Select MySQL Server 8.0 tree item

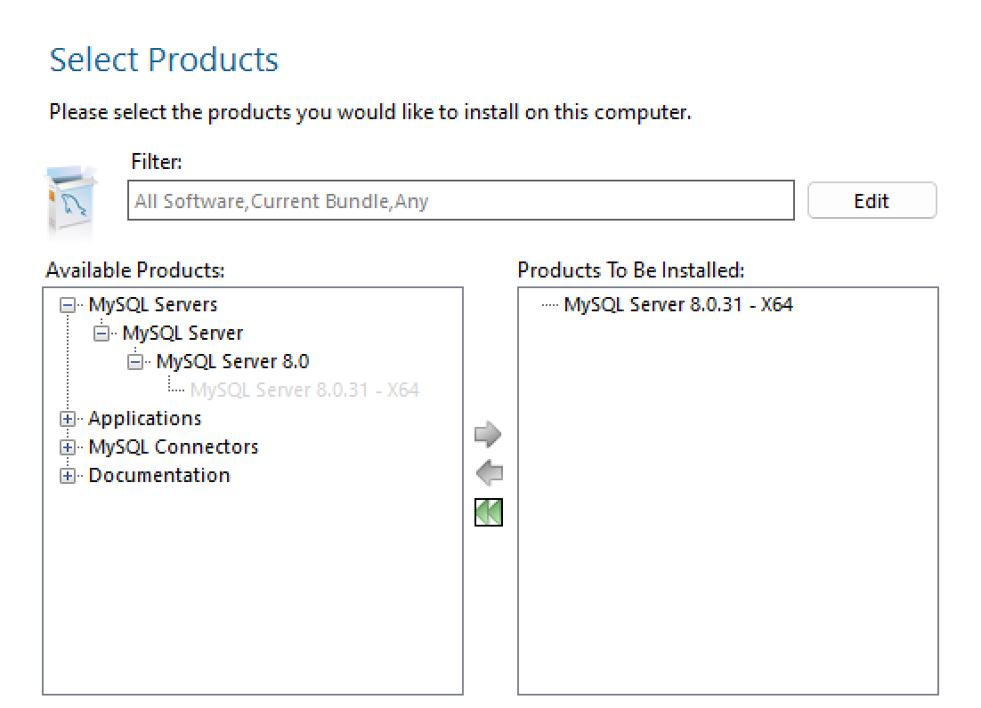[x=232, y=361]
